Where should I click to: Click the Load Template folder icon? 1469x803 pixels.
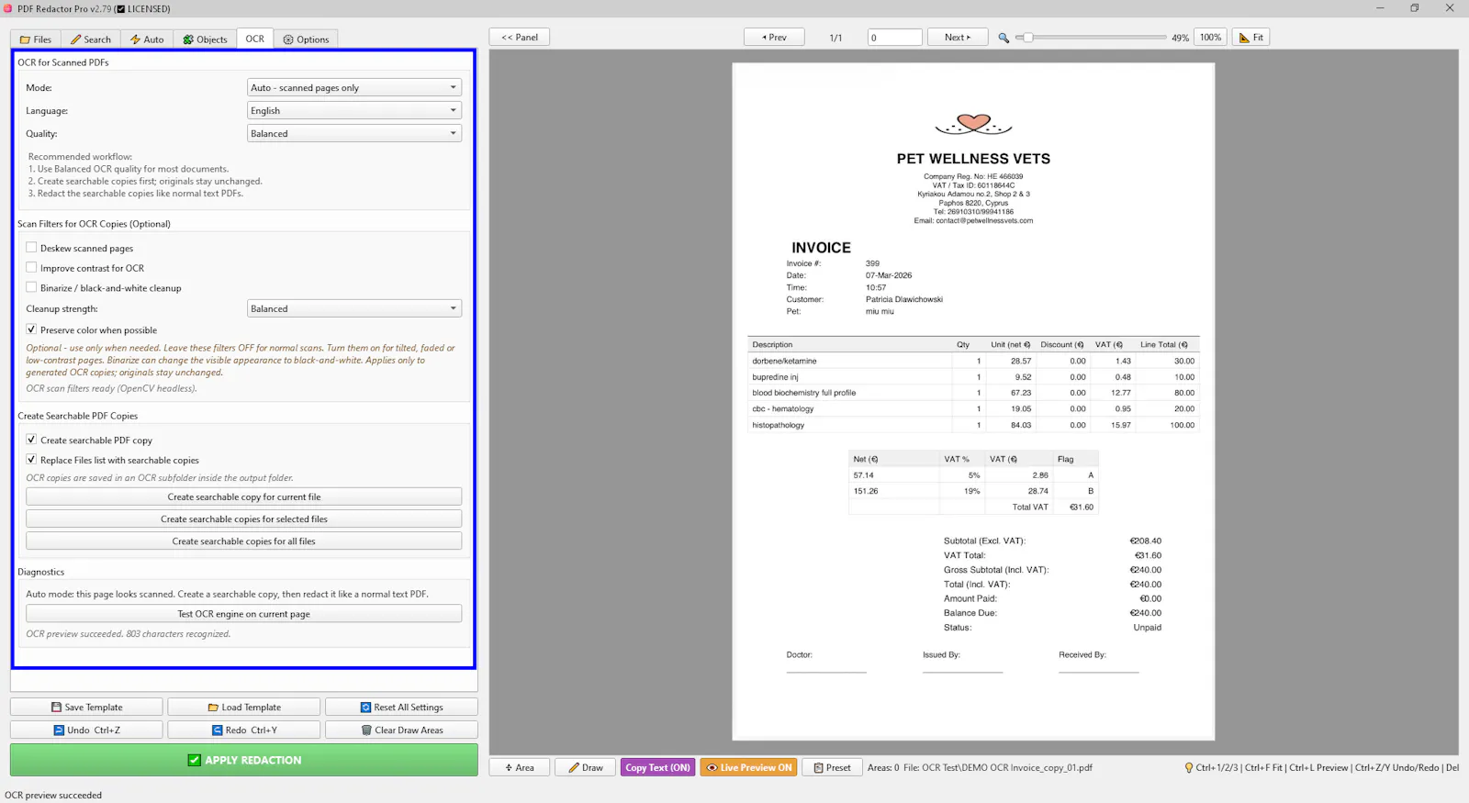pos(213,708)
